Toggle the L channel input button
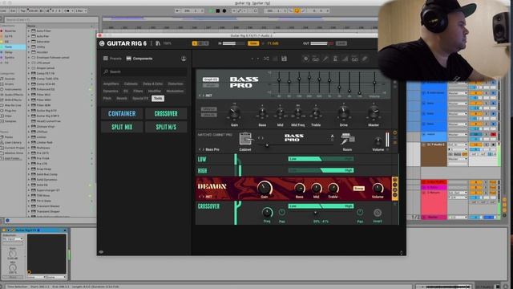The height and width of the screenshot is (289, 513). pyautogui.click(x=195, y=43)
